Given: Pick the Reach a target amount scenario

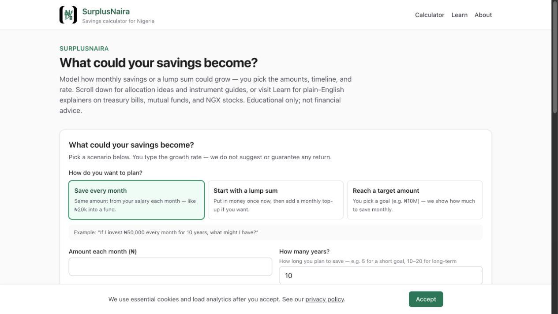Looking at the screenshot, I should click(x=415, y=200).
